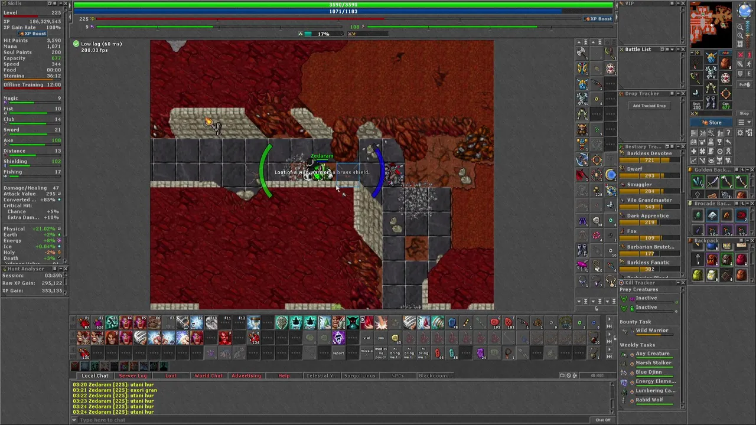Click the 'report' hotkey button
This screenshot has height=425, width=756.
click(338, 353)
